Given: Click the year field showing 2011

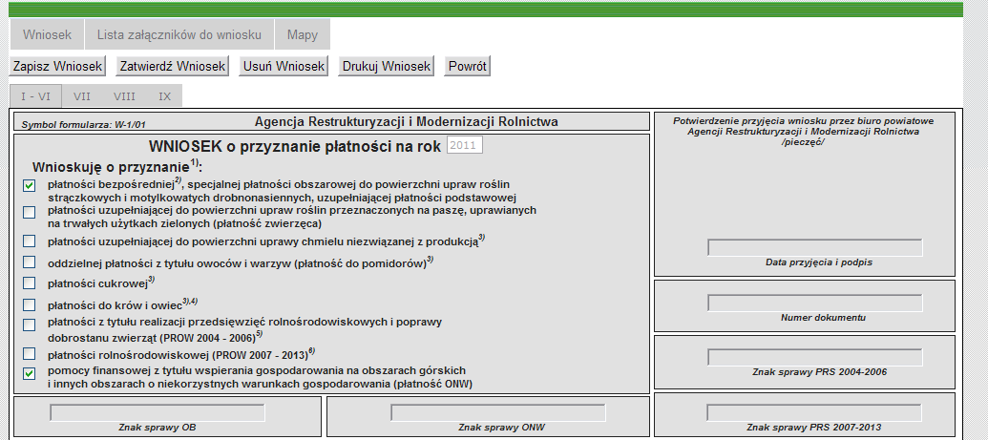Looking at the screenshot, I should pyautogui.click(x=465, y=146).
